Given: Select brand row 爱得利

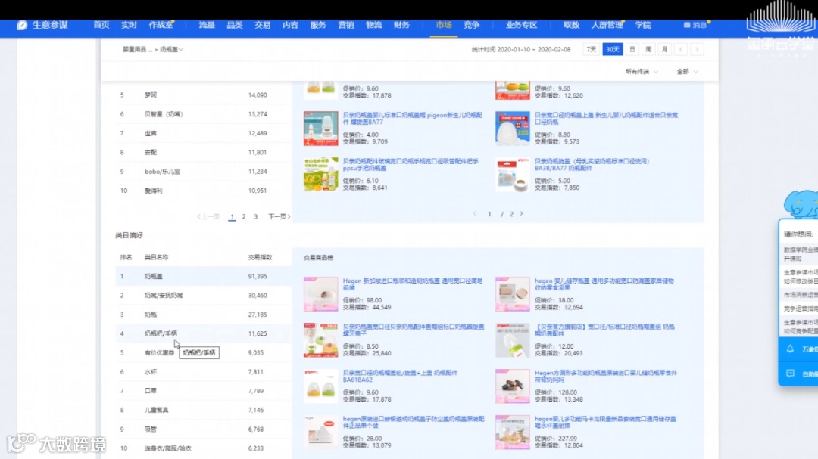Looking at the screenshot, I should click(204, 191).
